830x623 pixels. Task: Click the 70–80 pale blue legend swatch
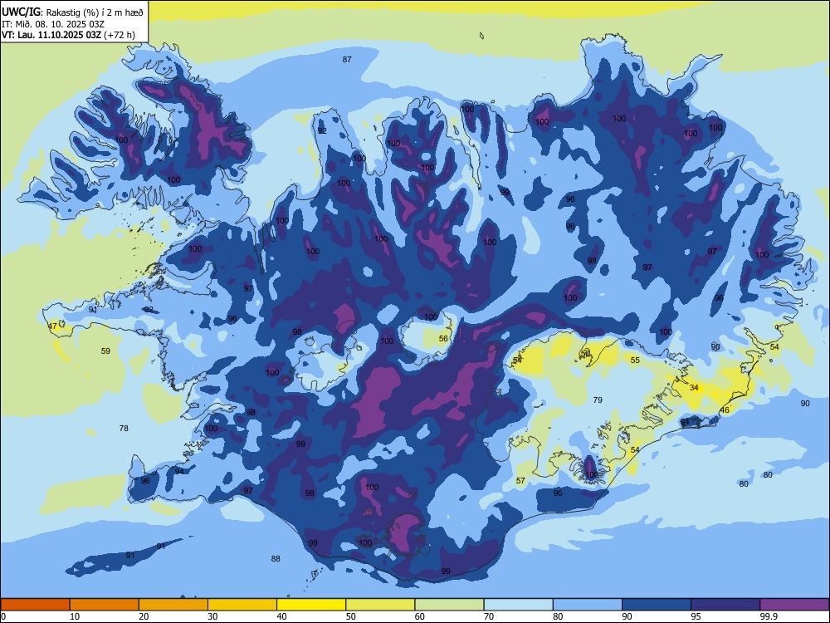(x=518, y=605)
